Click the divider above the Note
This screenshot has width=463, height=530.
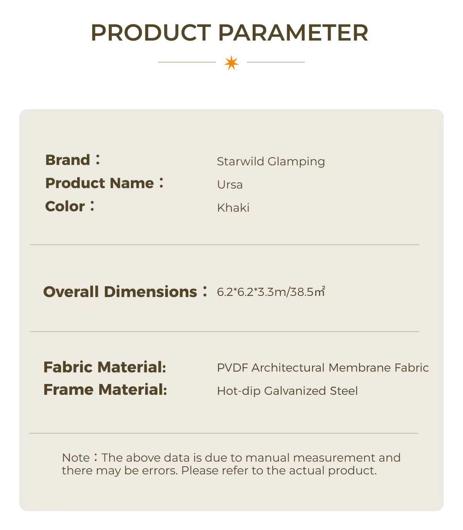(x=223, y=433)
